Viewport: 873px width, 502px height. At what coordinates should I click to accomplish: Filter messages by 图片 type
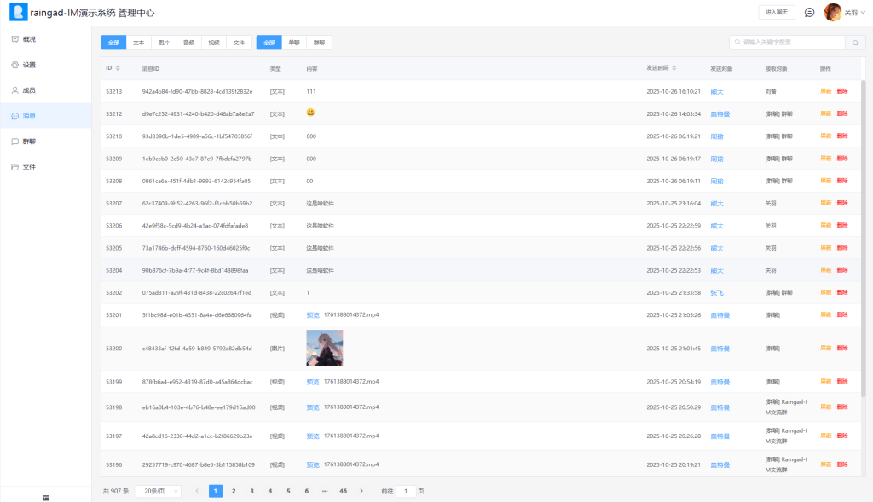tap(164, 42)
